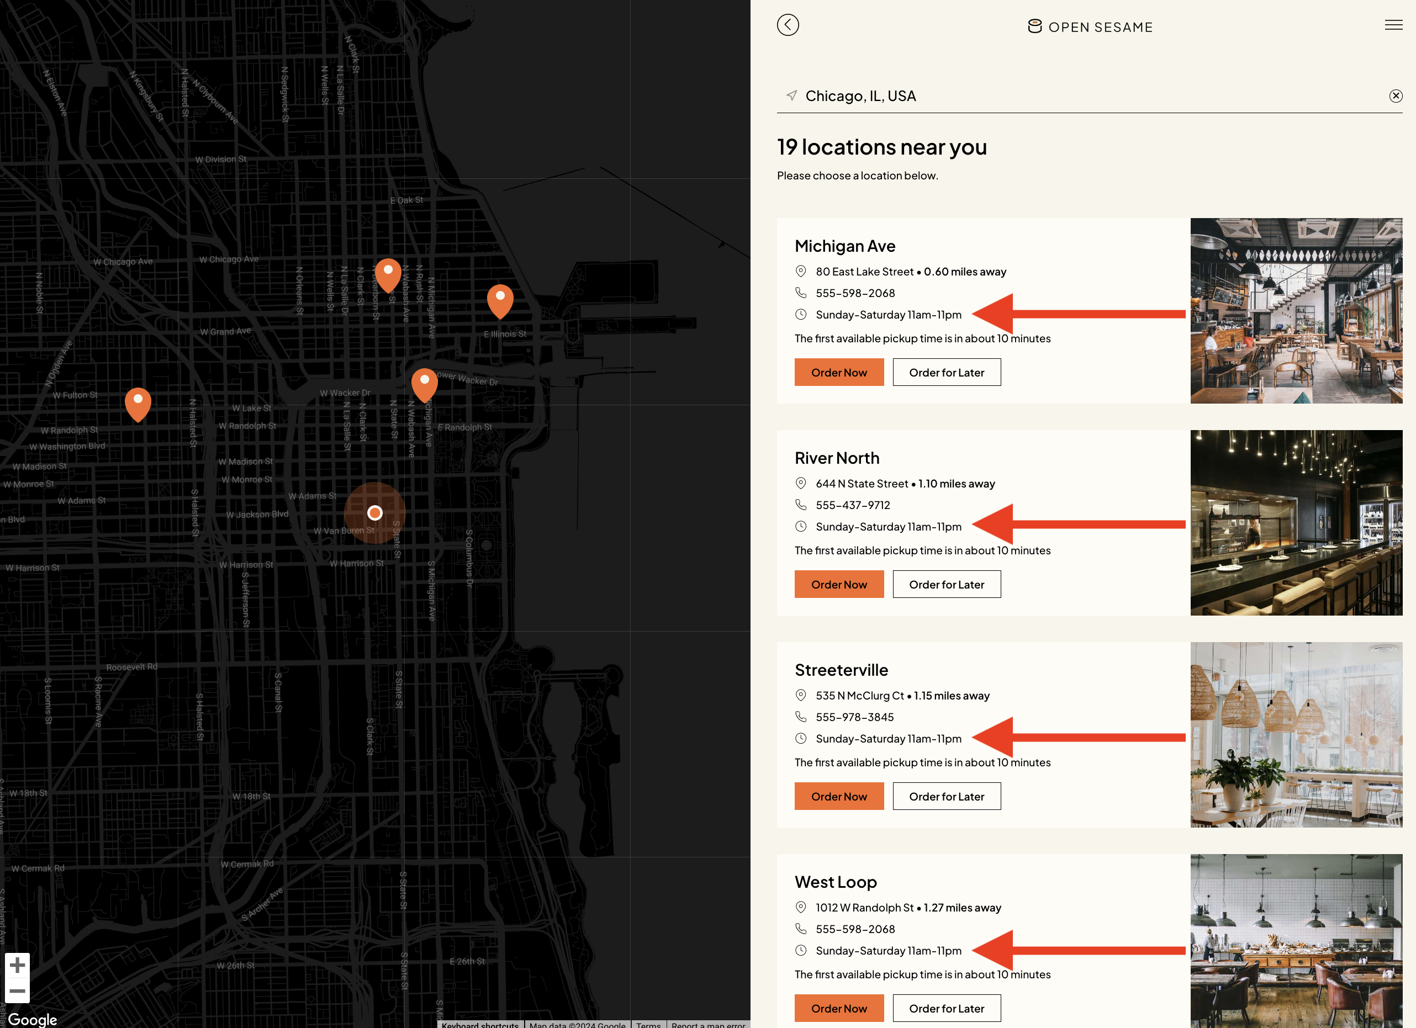Click Report a map error link

pyautogui.click(x=708, y=1024)
